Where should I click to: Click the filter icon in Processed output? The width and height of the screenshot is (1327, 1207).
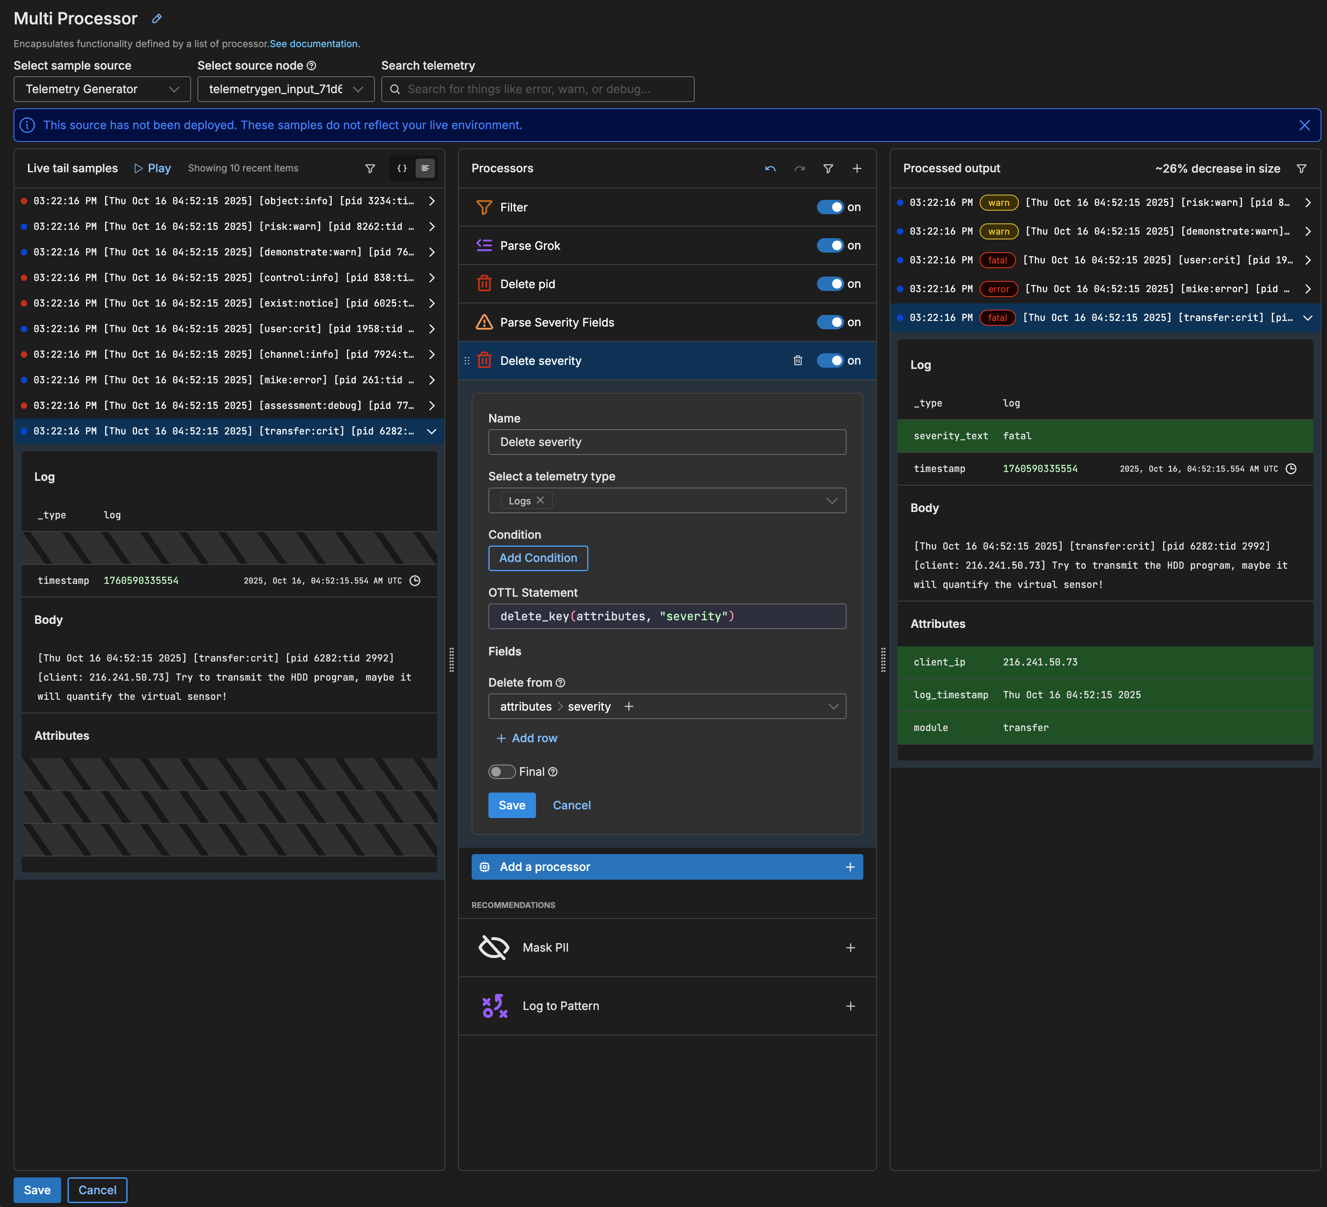click(x=1301, y=169)
